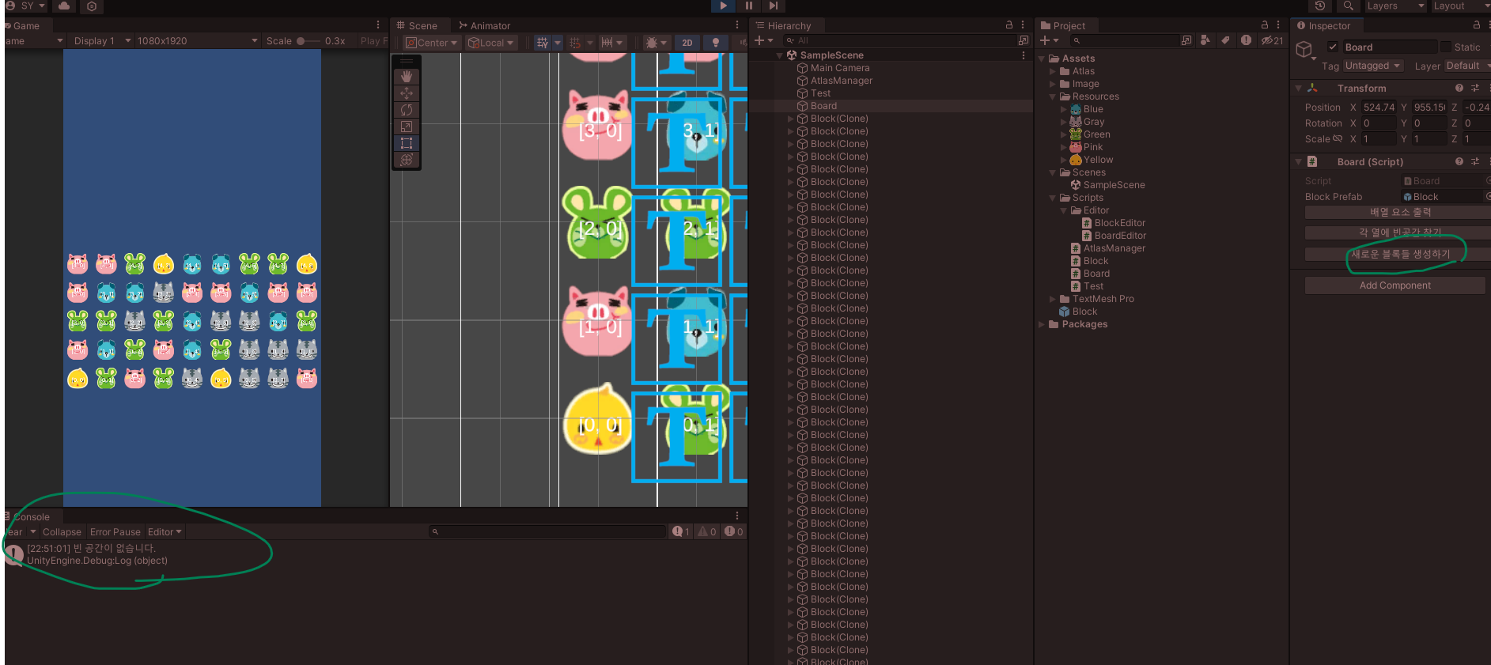Image resolution: width=1491 pixels, height=665 pixels.
Task: Select the Rotate tool in Scene toolbar
Action: point(407,110)
